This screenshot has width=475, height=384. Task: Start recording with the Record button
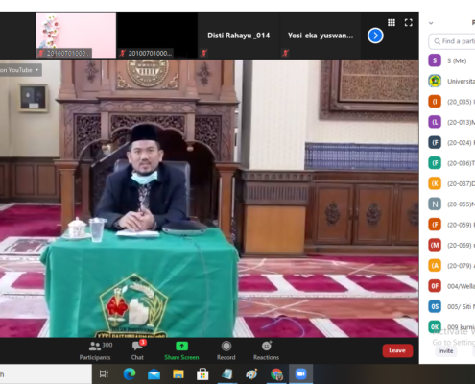[x=226, y=351]
